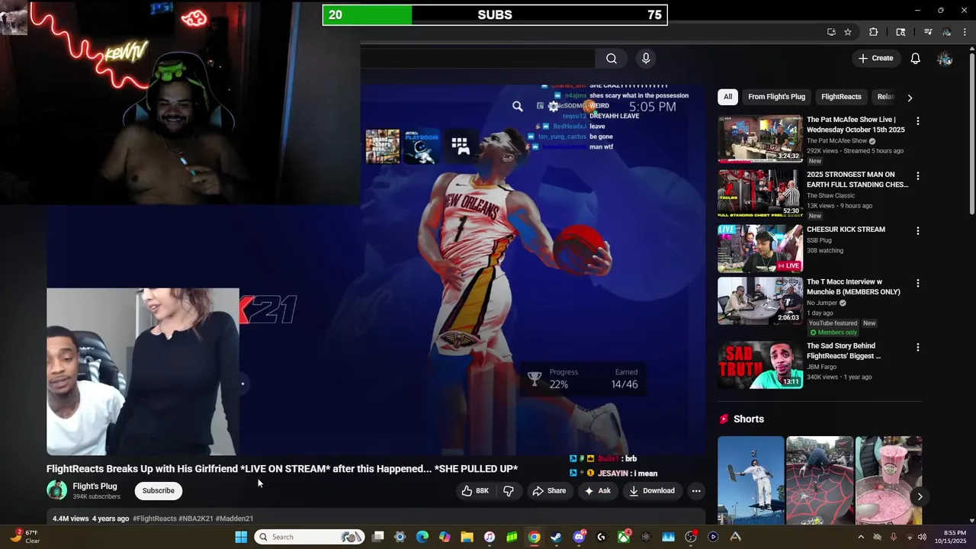Open File Explorer from taskbar
976x549 pixels.
coord(467,537)
